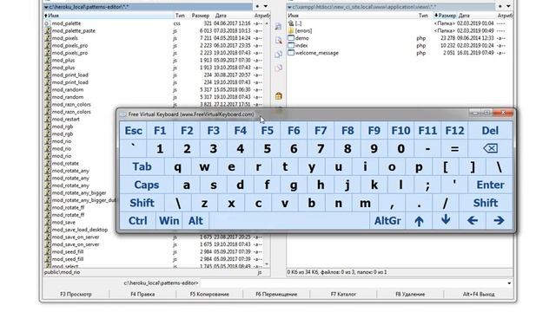556x312 pixels.
Task: Click the css file icon beside mod_palette
Action: (47, 23)
